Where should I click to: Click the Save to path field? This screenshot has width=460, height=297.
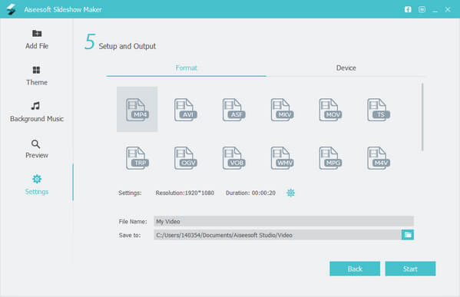pyautogui.click(x=277, y=235)
